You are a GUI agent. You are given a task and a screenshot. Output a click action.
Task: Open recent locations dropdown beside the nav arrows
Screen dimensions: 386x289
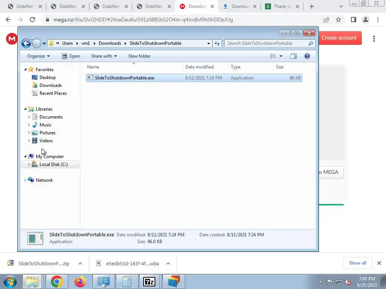click(x=44, y=44)
